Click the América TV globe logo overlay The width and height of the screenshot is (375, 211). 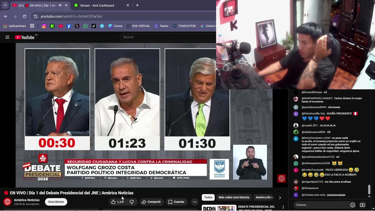282,178
